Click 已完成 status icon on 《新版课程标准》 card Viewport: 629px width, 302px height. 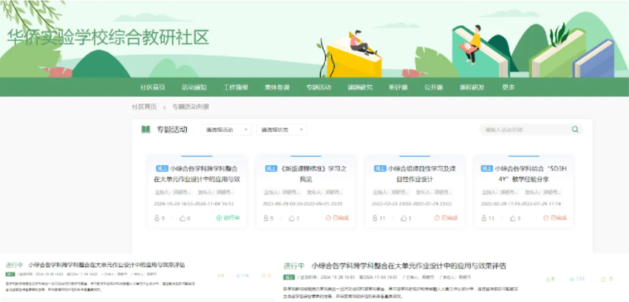click(x=328, y=218)
